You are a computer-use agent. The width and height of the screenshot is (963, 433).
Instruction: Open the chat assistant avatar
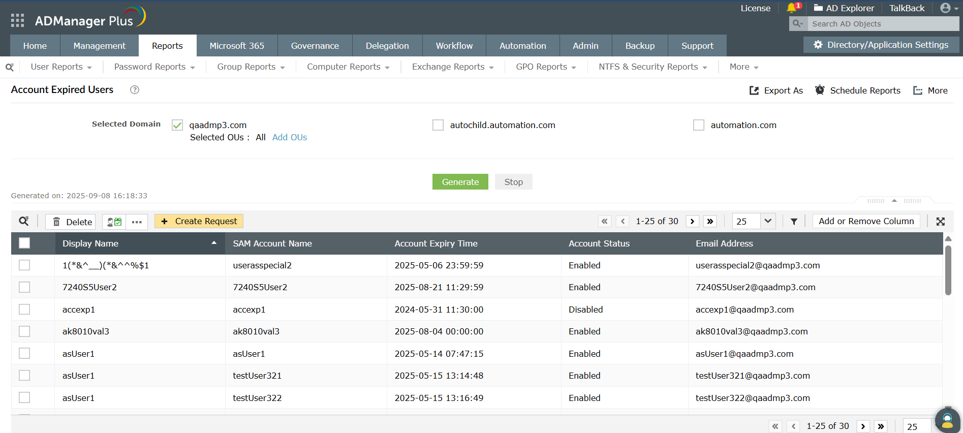(x=947, y=421)
